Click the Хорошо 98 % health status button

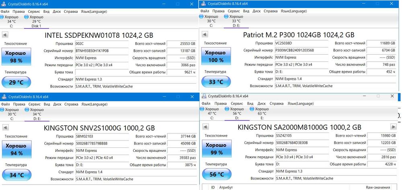pyautogui.click(x=16, y=57)
